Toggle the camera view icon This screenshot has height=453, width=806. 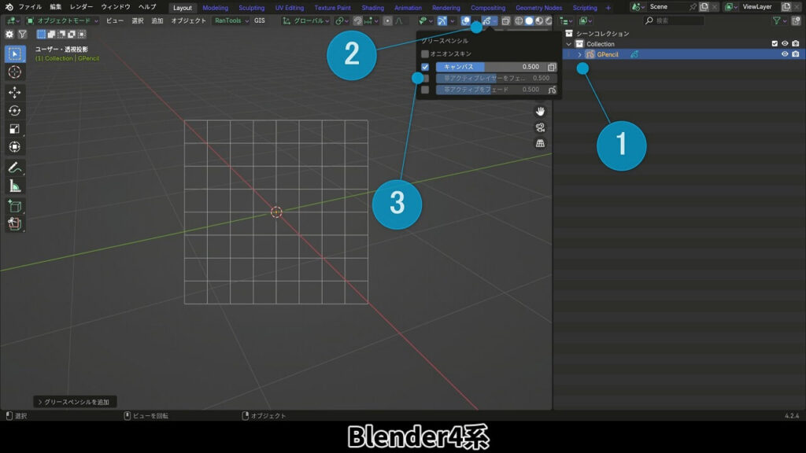point(540,127)
